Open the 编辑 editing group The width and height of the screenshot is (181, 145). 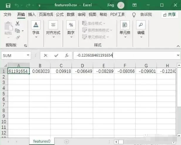(141, 29)
